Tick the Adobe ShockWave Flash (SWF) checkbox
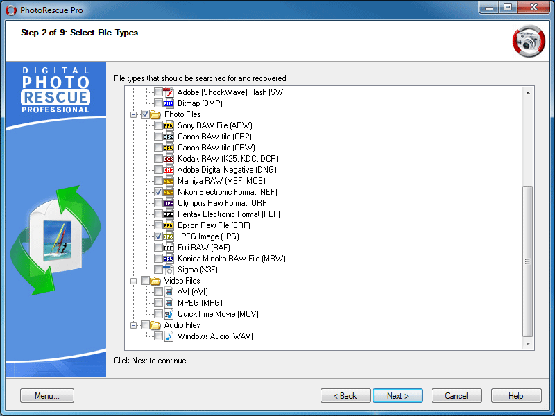The image size is (555, 416). coord(158,92)
